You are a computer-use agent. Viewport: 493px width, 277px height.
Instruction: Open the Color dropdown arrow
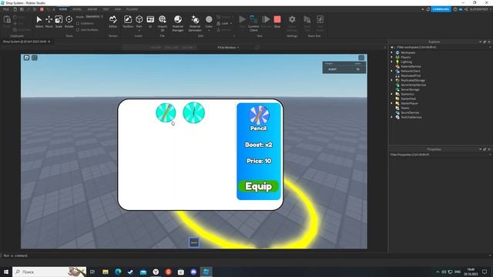209,31
